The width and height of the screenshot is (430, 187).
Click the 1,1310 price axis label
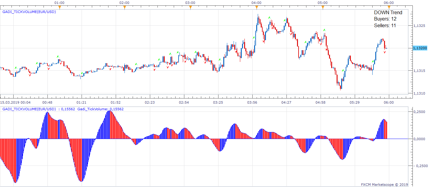click(419, 93)
